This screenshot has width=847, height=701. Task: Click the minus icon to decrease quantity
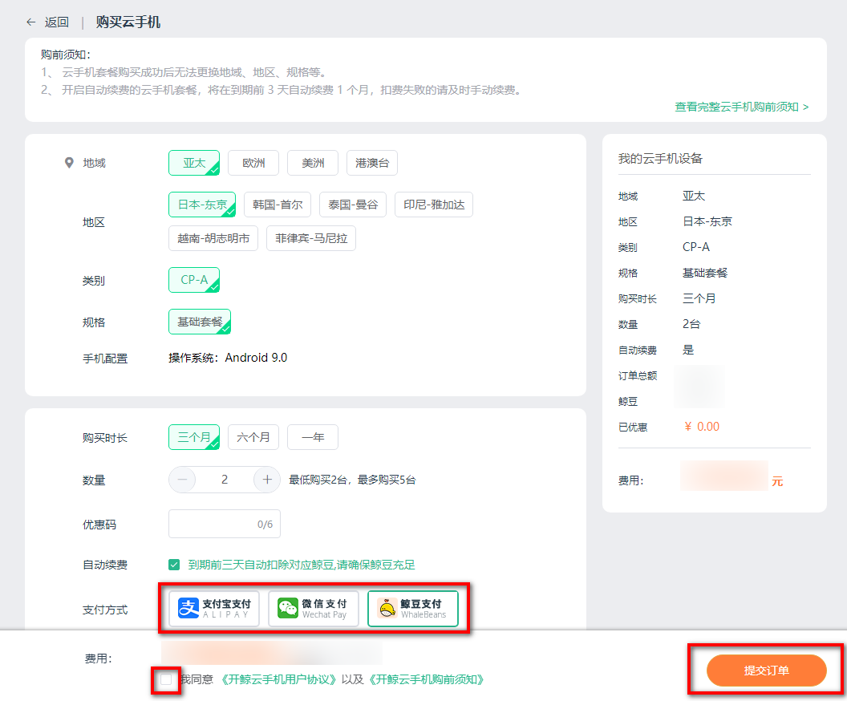click(183, 479)
